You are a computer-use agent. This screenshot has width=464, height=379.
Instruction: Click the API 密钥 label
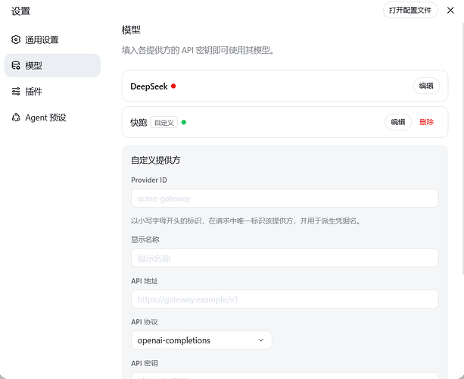[x=145, y=363]
